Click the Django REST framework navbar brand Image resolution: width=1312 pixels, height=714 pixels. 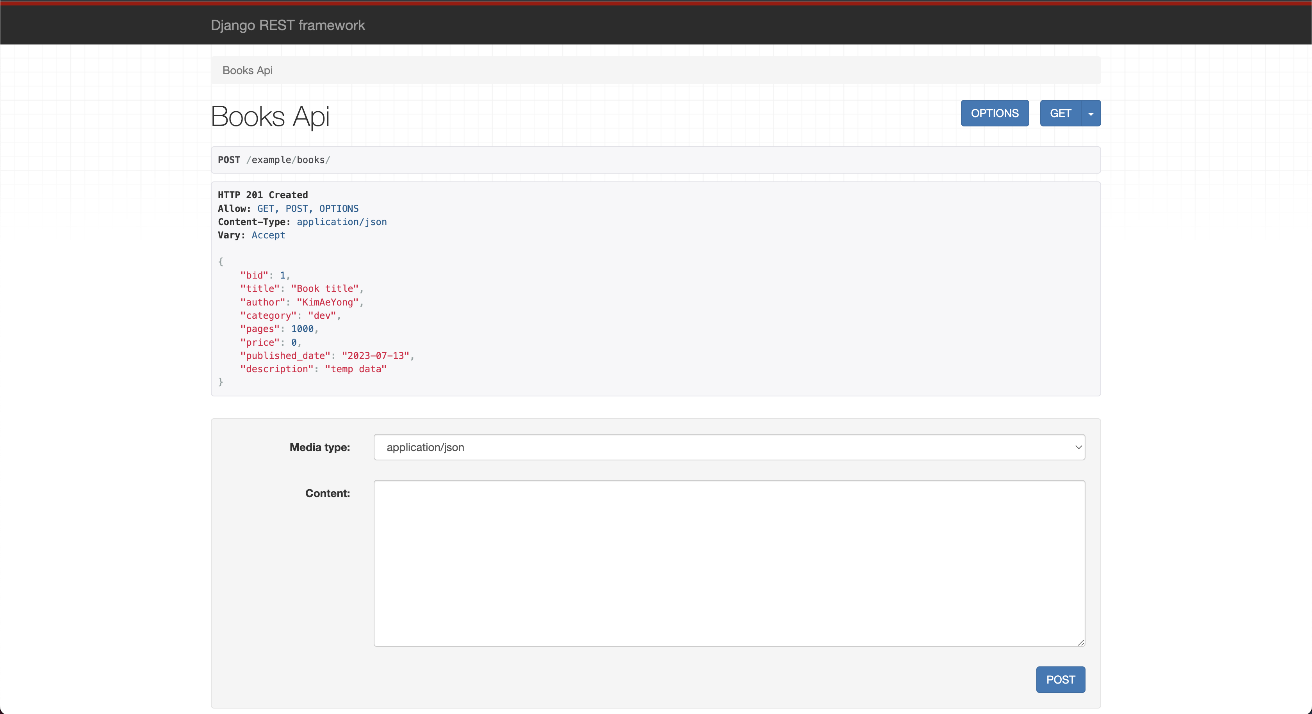click(287, 25)
